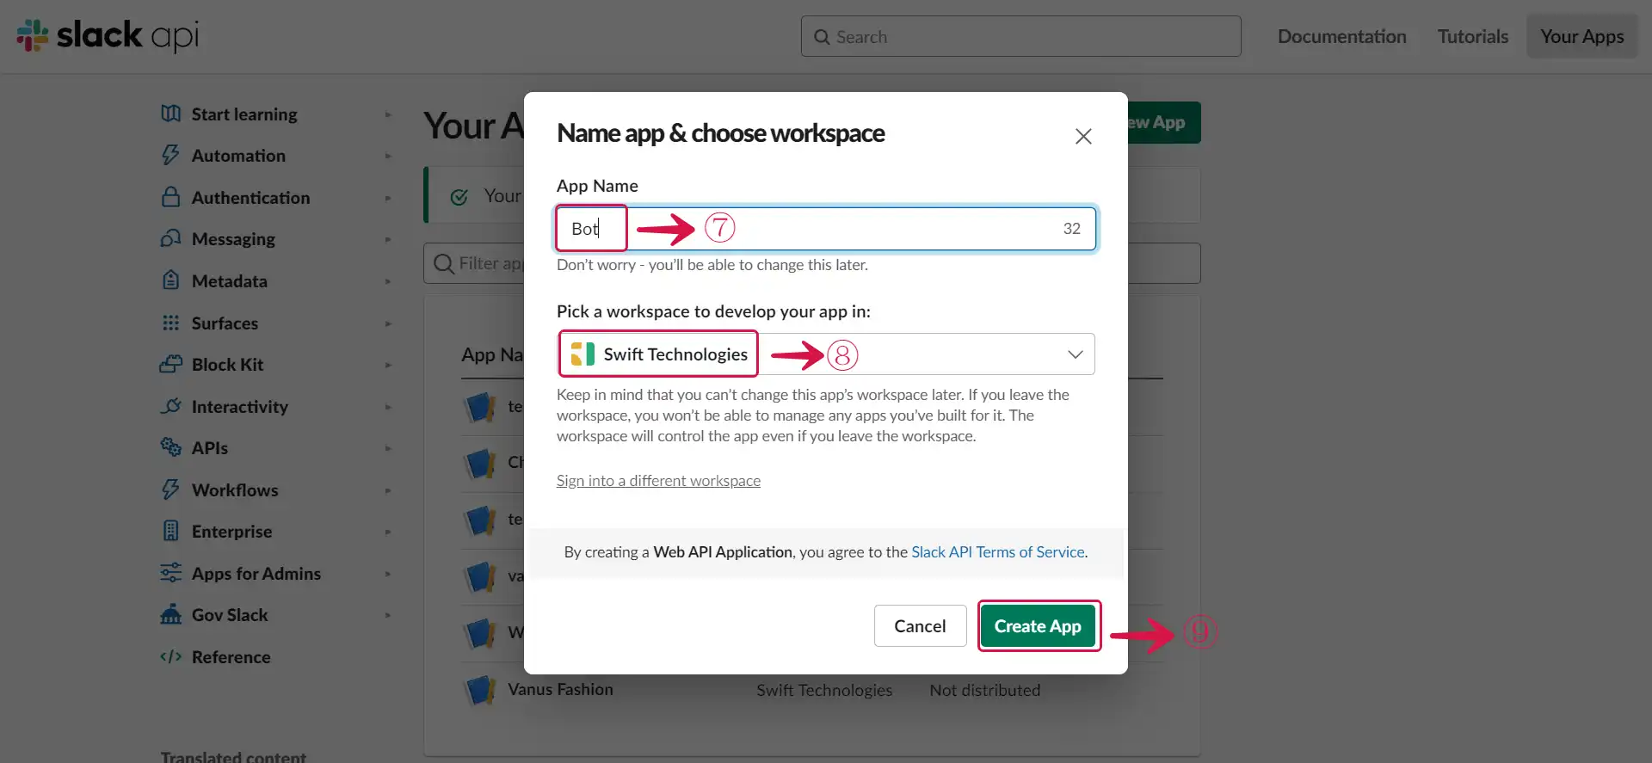Click the Vanus Fashion app icon
The height and width of the screenshot is (763, 1652).
tap(479, 690)
